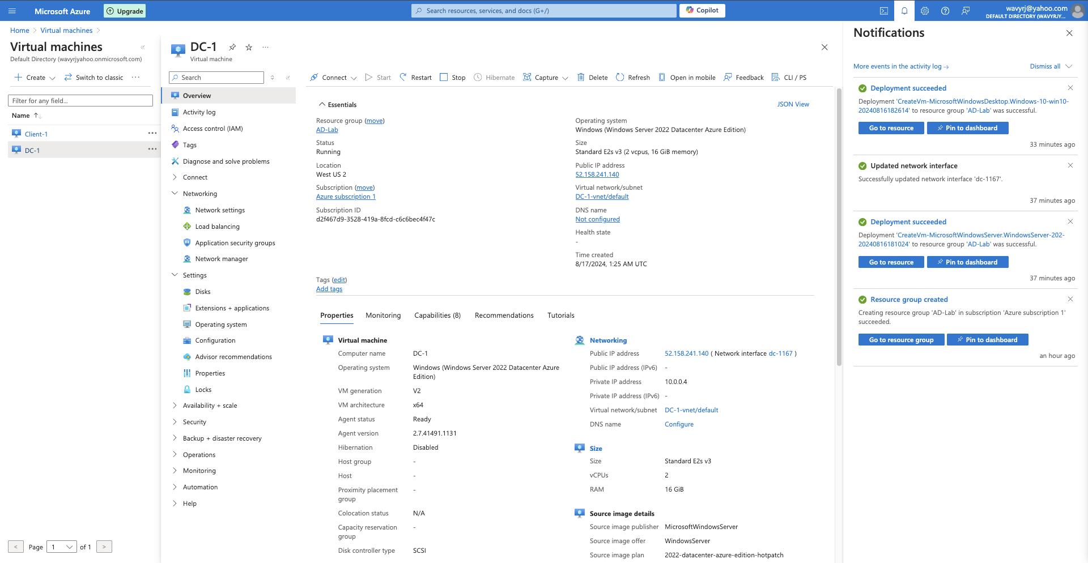Open Application security groups
Image resolution: width=1088 pixels, height=563 pixels.
pyautogui.click(x=235, y=243)
